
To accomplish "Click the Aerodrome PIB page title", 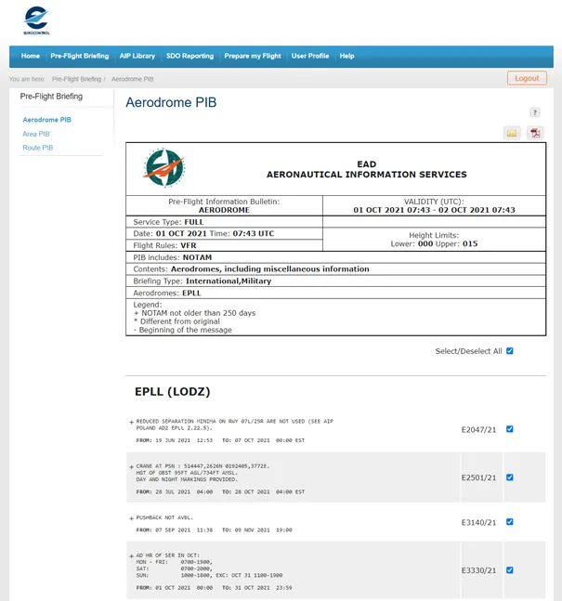I will 171,102.
